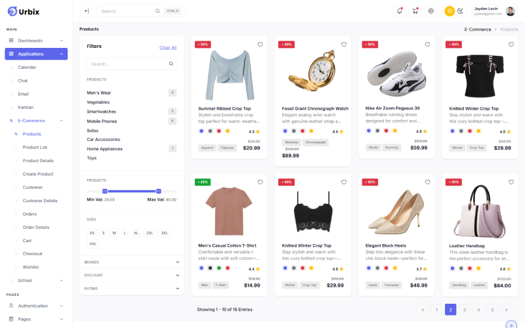Go to page 3 in pagination
Image resolution: width=525 pixels, height=328 pixels.
(465, 310)
